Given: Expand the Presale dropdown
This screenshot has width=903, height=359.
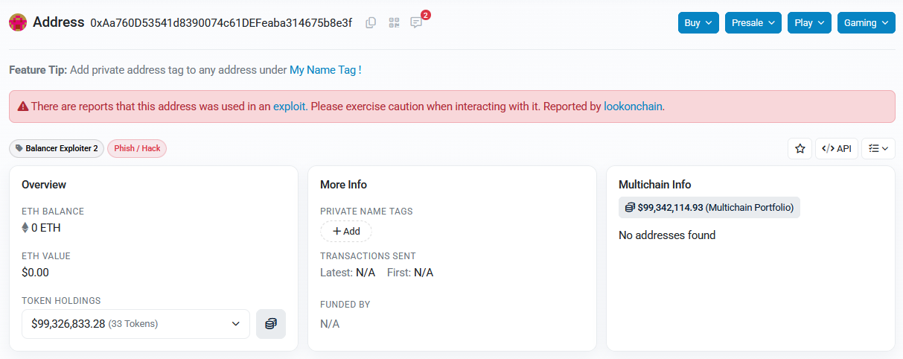Looking at the screenshot, I should click(753, 23).
